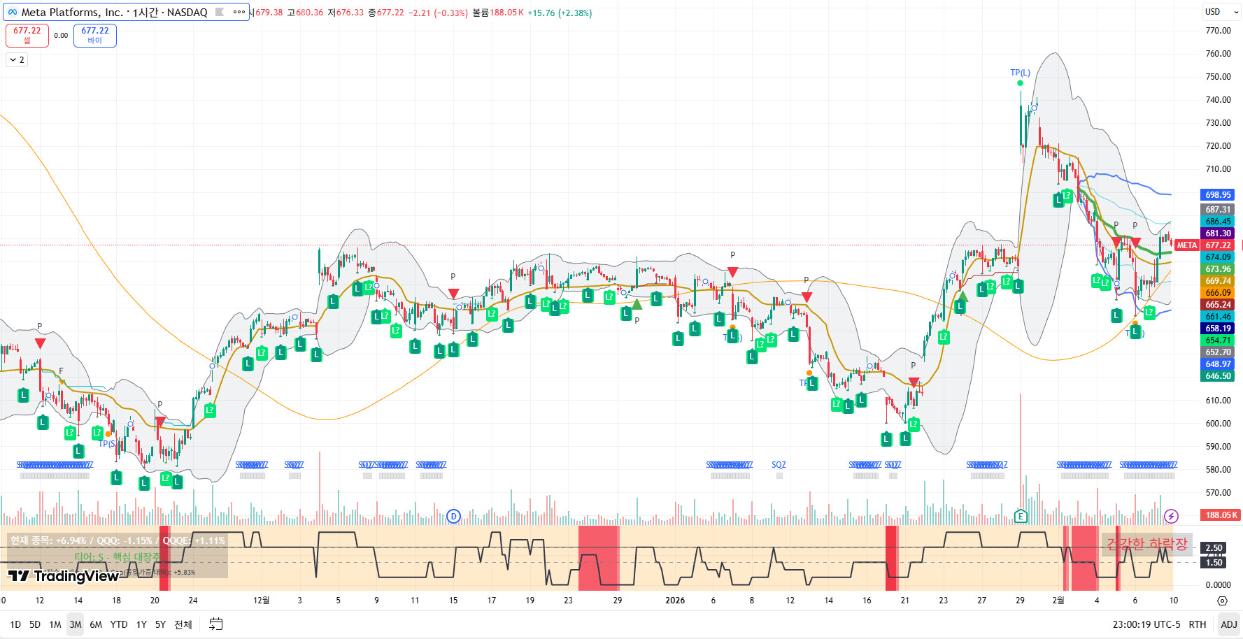Open timezone menu showing 23:00:19 UTC-5
1243x639 pixels.
click(x=1146, y=624)
